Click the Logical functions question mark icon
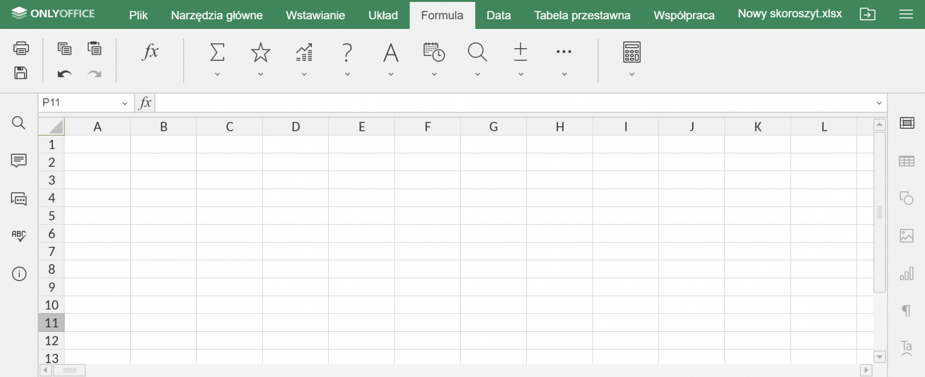This screenshot has height=377, width=925. click(347, 53)
